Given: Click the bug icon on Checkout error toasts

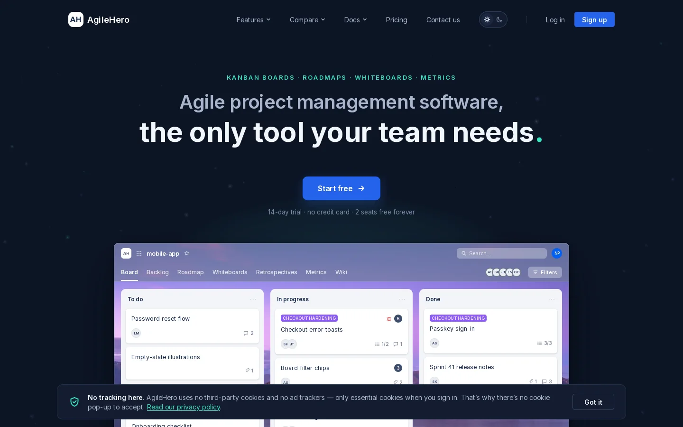Looking at the screenshot, I should pos(389,319).
